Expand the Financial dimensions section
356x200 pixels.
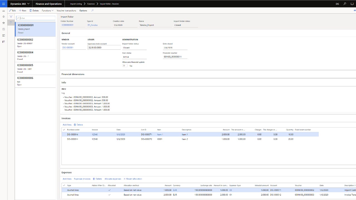point(73,74)
